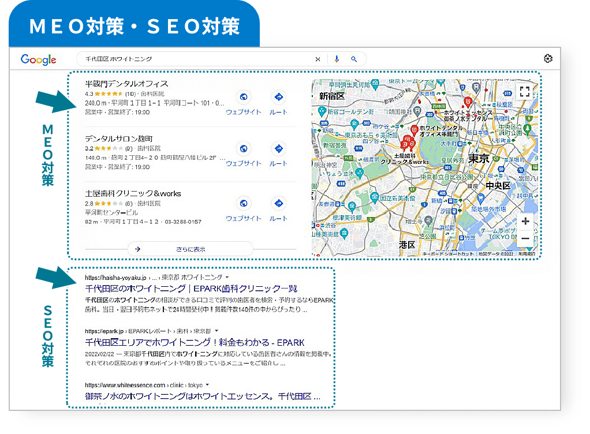Click the search magnifier icon

[x=354, y=58]
